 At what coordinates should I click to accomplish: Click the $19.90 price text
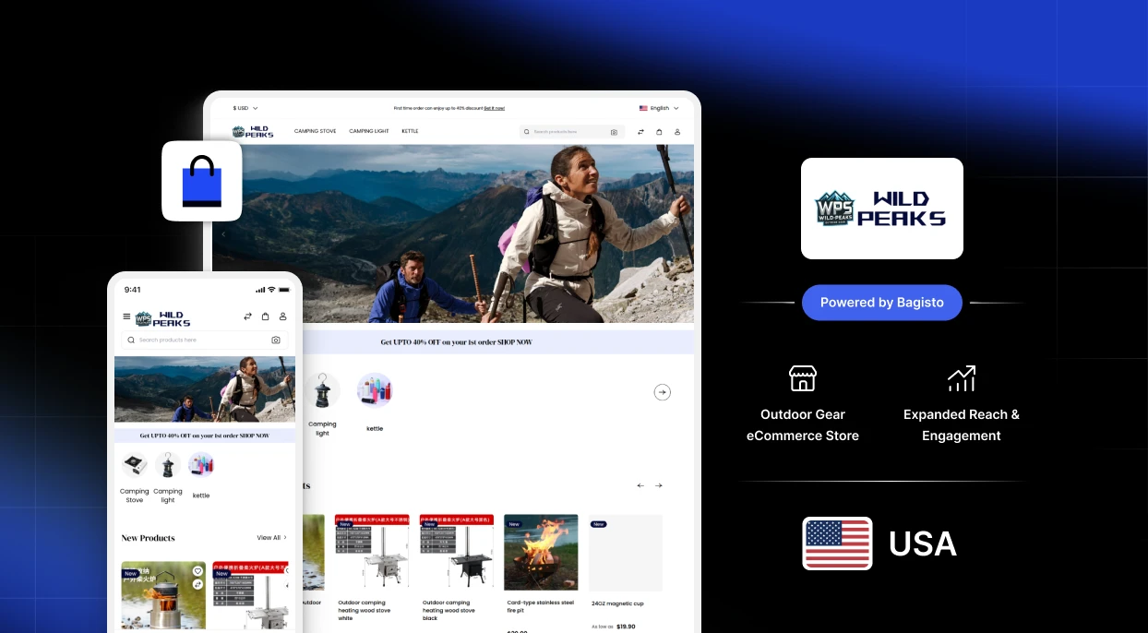click(x=627, y=627)
